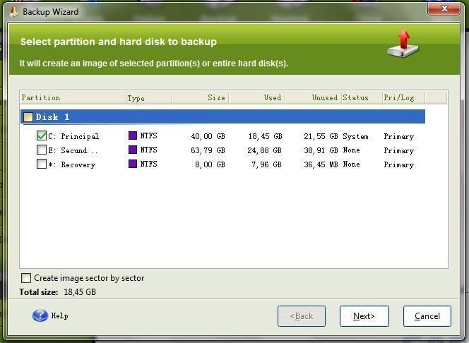The width and height of the screenshot is (469, 343).
Task: Click the NTFS type text for C: Principal
Action: point(148,136)
